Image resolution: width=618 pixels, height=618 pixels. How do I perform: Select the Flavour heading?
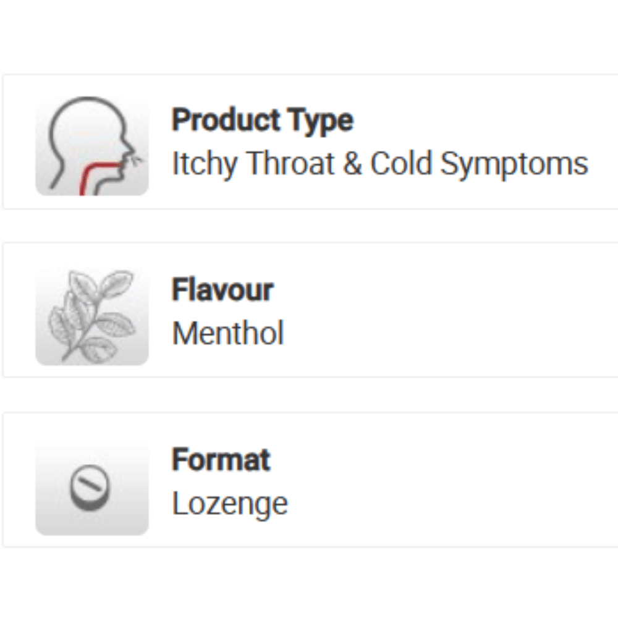pyautogui.click(x=222, y=290)
